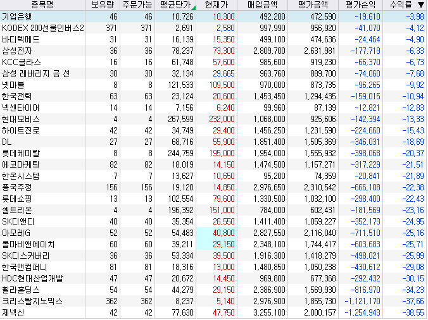Screen dimensions: 428x320
Task: Sort by 수익률 using the header arrow
Action: 421,4
